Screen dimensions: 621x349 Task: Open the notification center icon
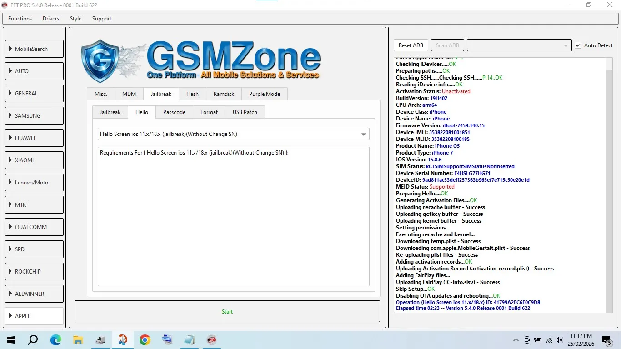point(606,340)
